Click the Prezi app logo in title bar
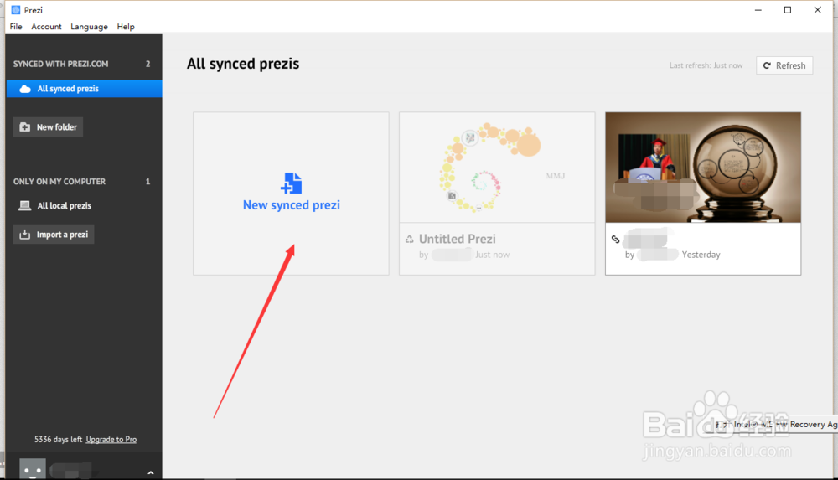 (x=15, y=10)
